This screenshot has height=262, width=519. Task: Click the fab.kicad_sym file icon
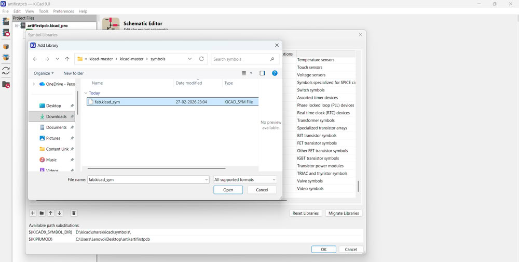[91, 102]
